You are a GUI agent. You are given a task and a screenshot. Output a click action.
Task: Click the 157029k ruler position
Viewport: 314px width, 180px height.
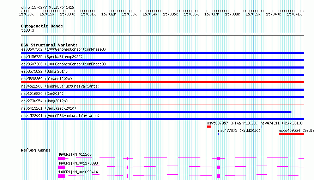click(x=47, y=14)
